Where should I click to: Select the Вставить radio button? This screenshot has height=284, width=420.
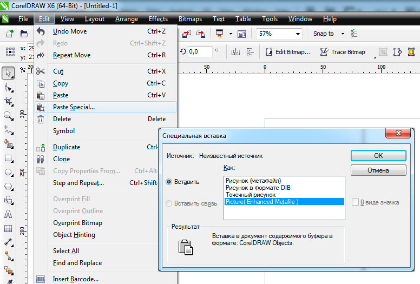pyautogui.click(x=169, y=182)
